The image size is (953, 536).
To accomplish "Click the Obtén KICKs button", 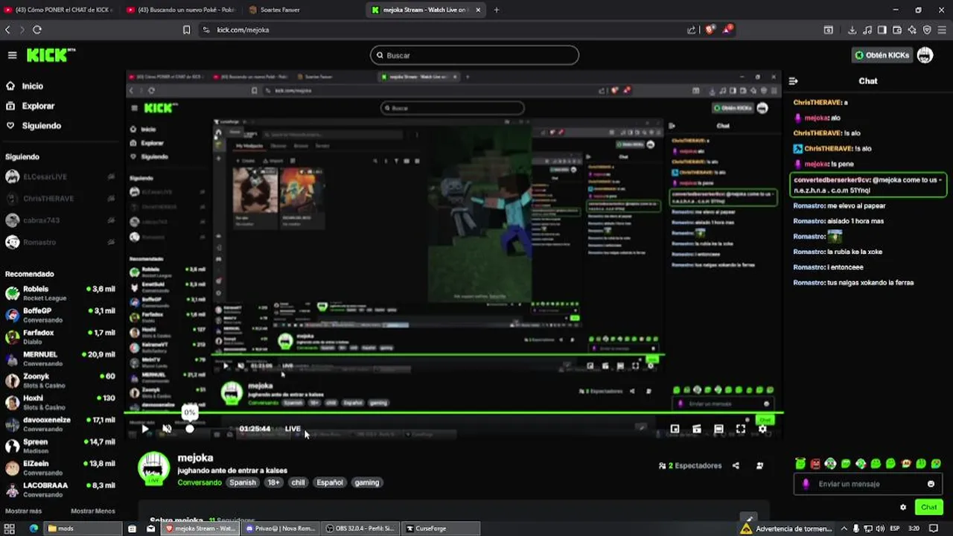I will coord(882,55).
